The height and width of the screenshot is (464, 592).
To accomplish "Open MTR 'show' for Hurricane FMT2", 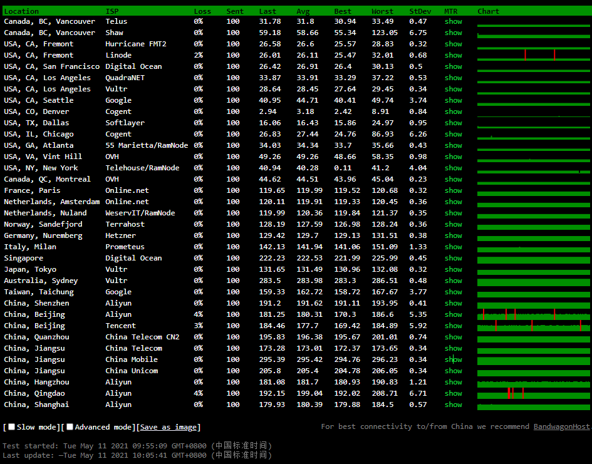I will coord(453,44).
